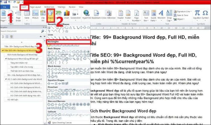Choose the sun shape in Basic Shapes
Viewport: 211px width, 125px height.
[x=77, y=59]
